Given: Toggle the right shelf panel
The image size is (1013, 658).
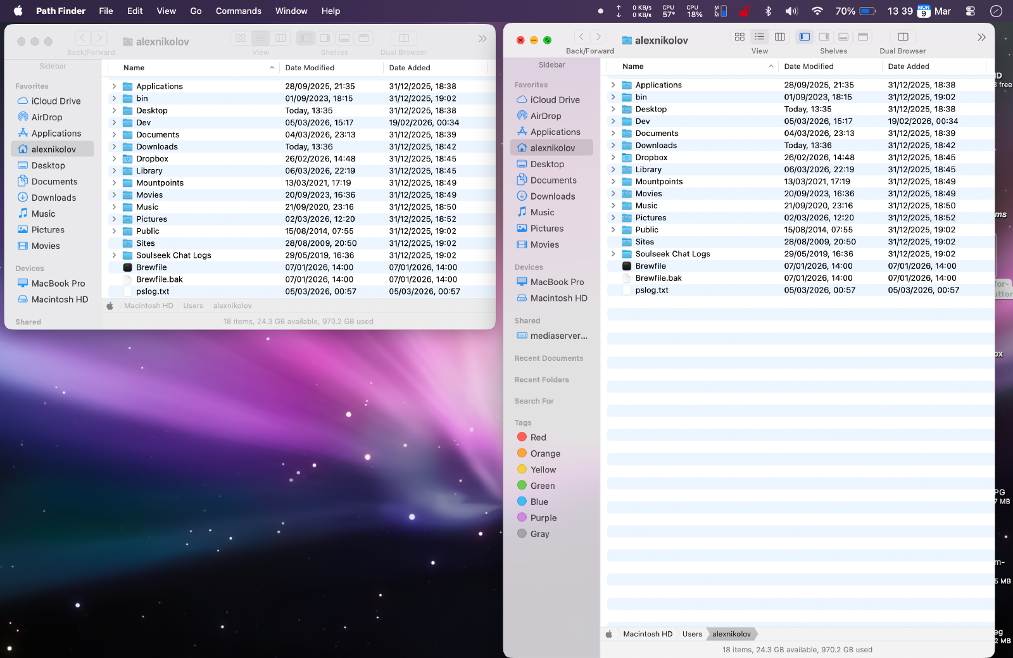Looking at the screenshot, I should [x=824, y=37].
